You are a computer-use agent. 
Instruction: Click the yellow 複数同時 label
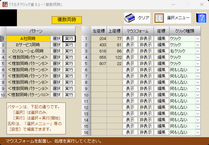(x=66, y=20)
